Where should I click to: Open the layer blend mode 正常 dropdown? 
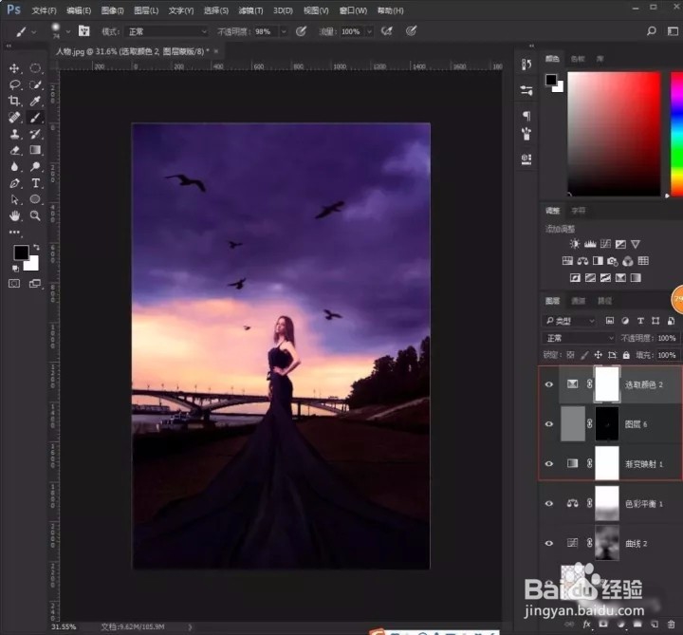pyautogui.click(x=579, y=338)
